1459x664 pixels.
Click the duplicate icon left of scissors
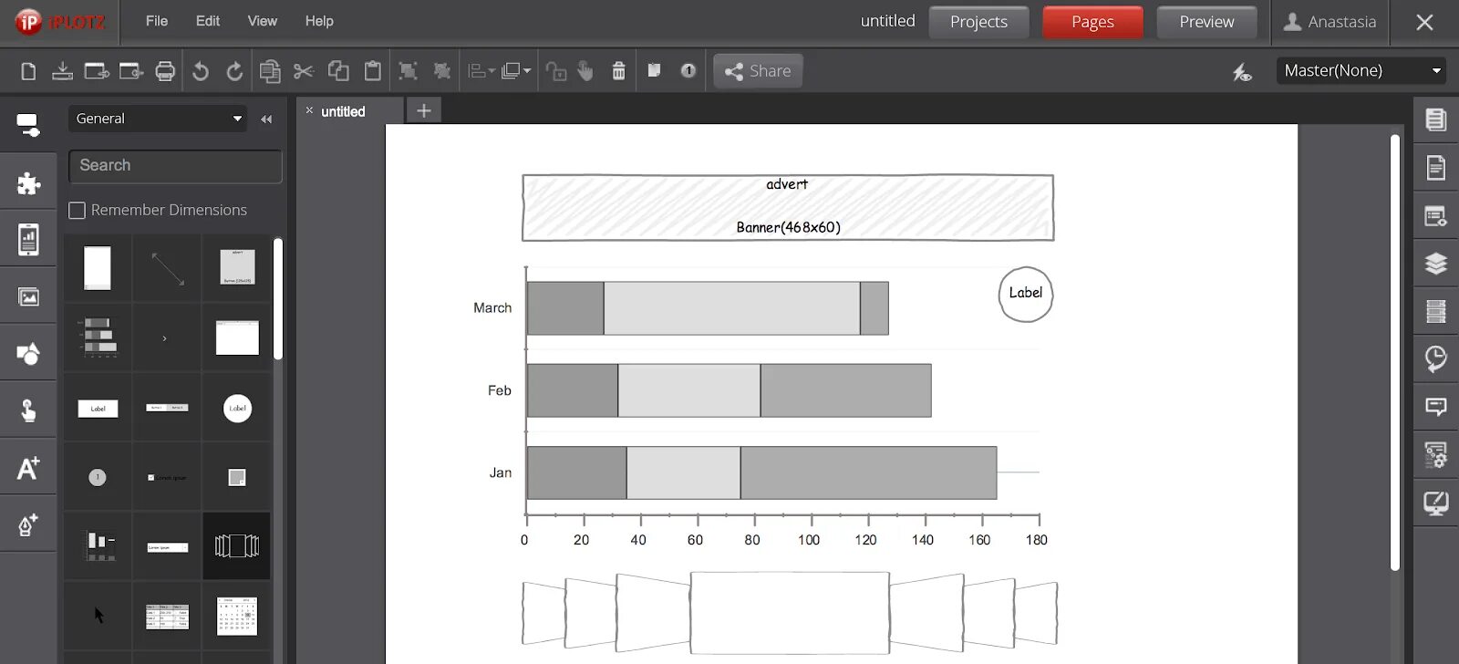(x=270, y=71)
